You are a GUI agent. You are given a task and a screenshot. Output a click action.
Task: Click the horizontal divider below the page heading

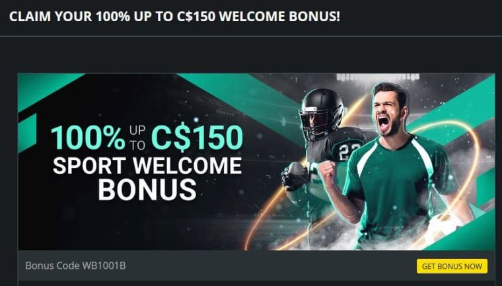[x=251, y=36]
